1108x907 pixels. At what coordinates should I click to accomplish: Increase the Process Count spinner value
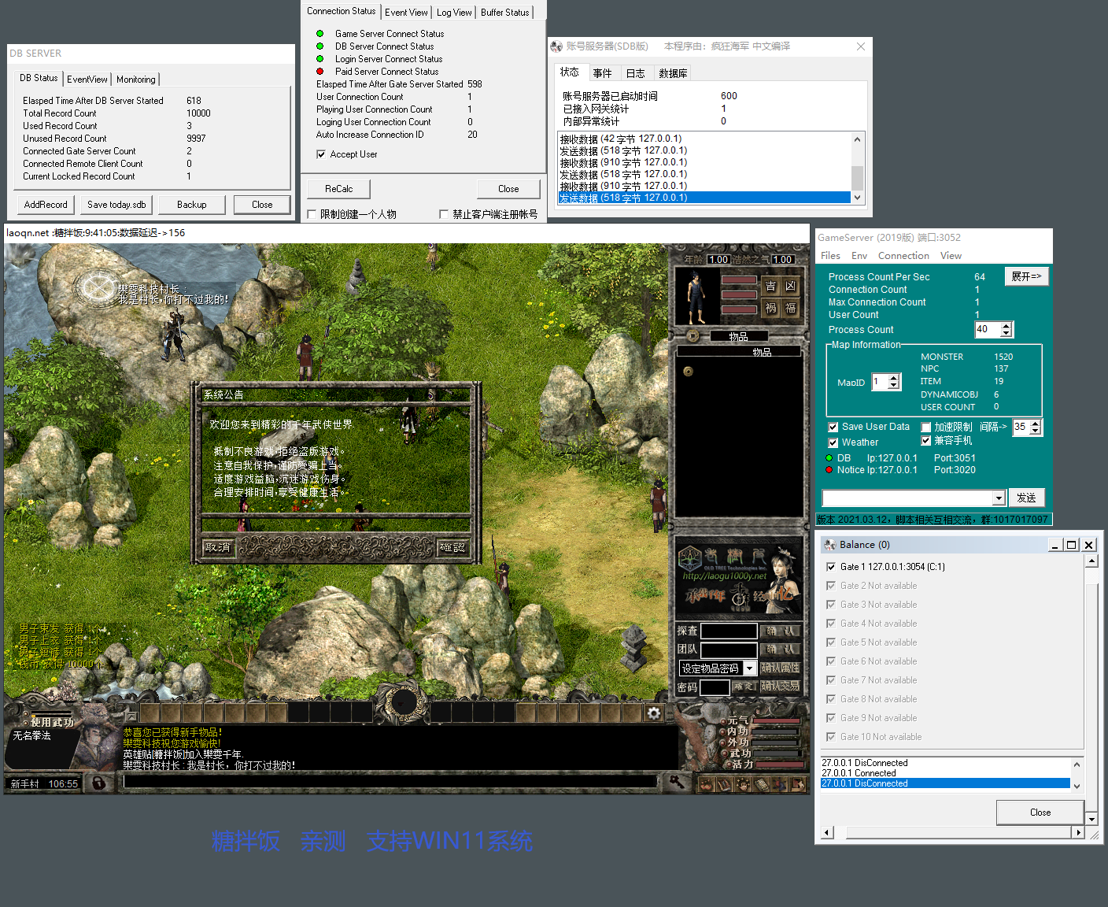pyautogui.click(x=1006, y=325)
